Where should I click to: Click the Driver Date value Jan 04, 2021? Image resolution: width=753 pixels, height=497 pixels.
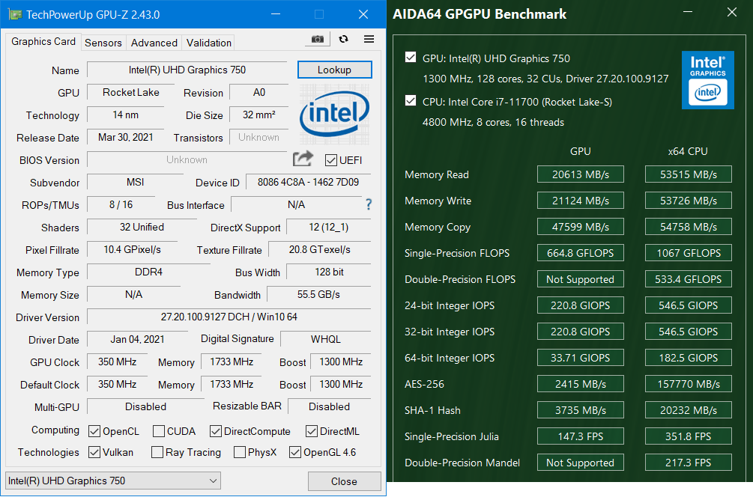tap(137, 339)
